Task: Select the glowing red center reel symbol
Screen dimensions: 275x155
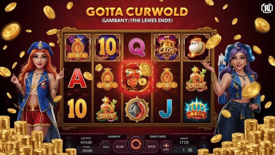Action: (137, 77)
